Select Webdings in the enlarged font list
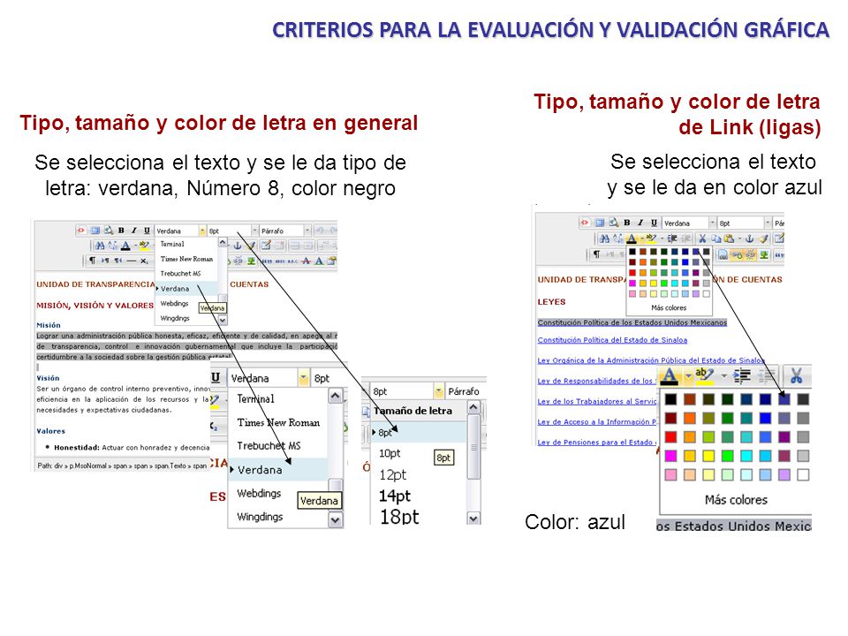 point(259,493)
